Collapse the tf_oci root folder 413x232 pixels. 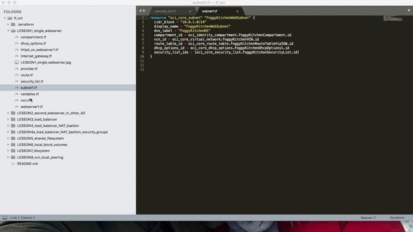coord(5,18)
